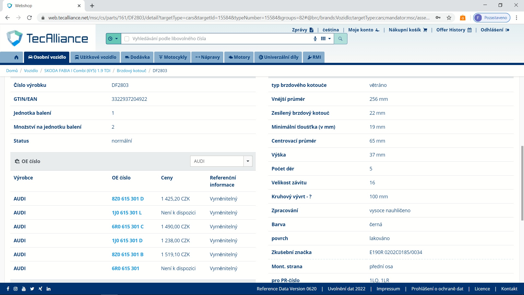Screen dimensions: 524x295
Task: Open the Pozastaveno profile button
Action: 492,18
